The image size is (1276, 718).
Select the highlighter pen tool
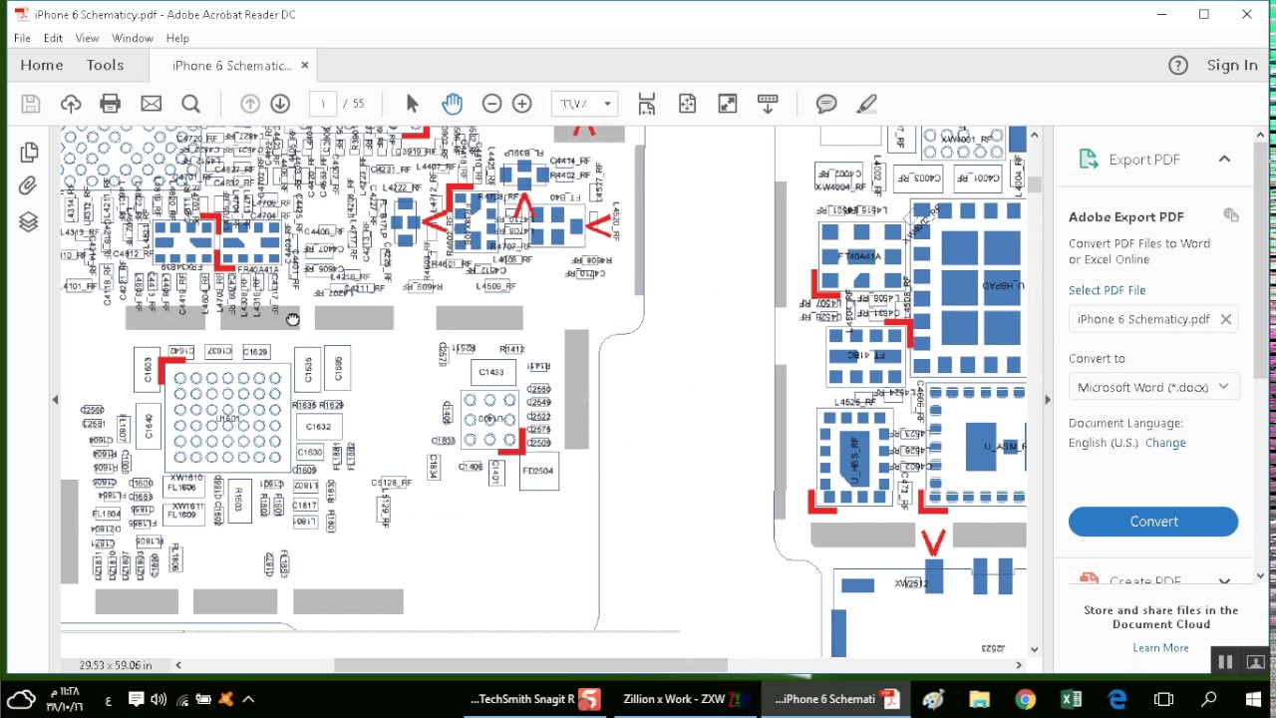(x=866, y=104)
